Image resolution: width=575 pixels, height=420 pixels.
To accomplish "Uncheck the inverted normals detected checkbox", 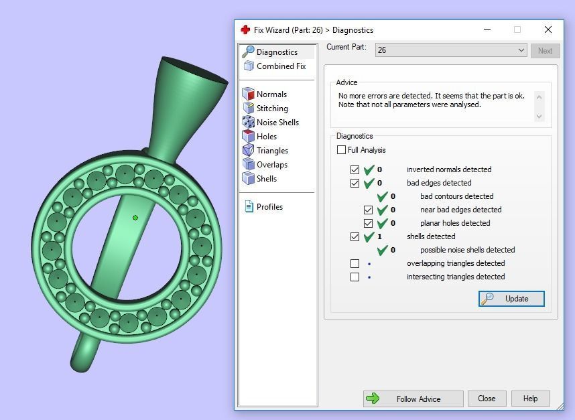I will pos(355,169).
